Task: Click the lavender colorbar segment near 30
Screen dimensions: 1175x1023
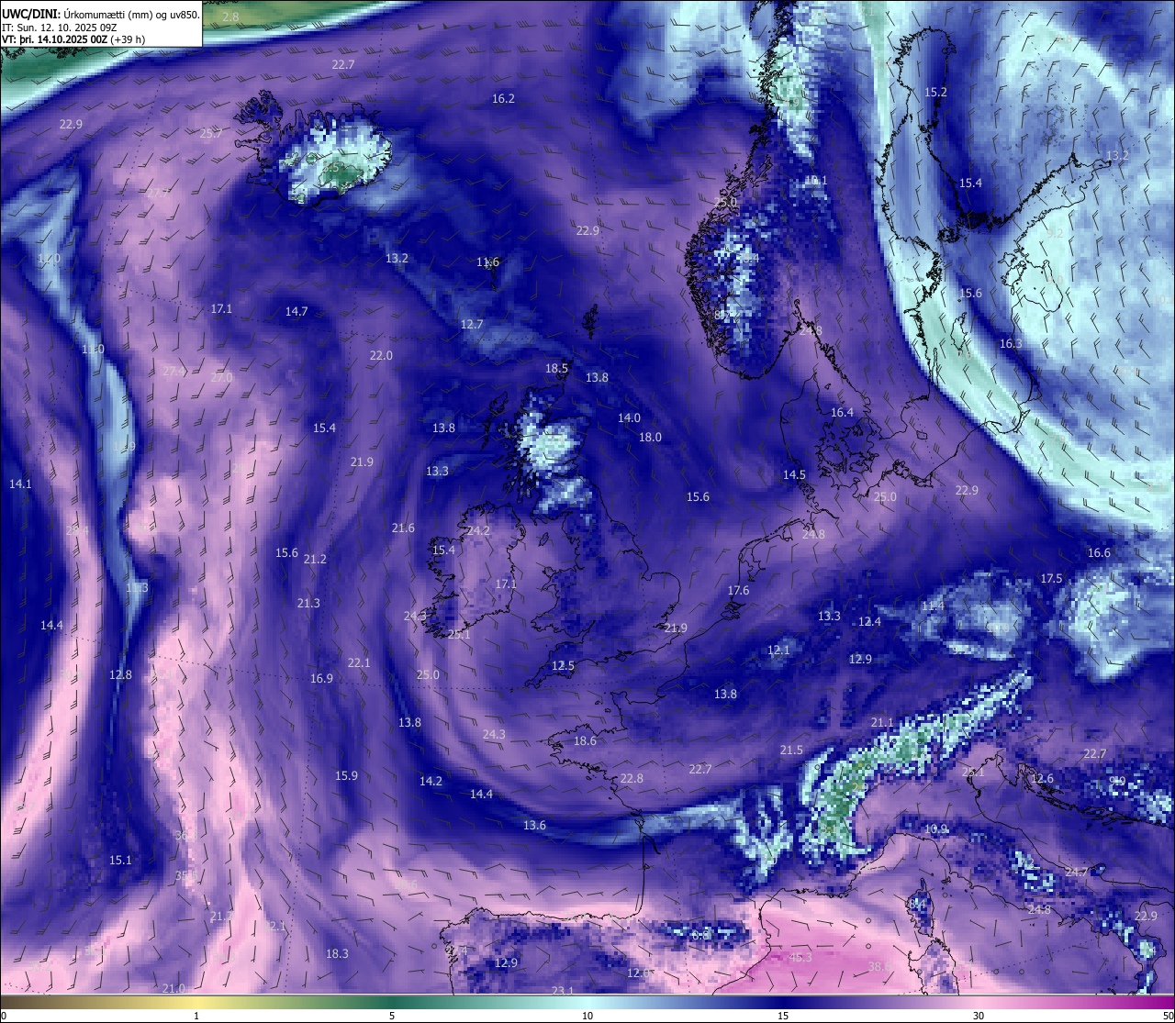Action: tap(979, 1001)
